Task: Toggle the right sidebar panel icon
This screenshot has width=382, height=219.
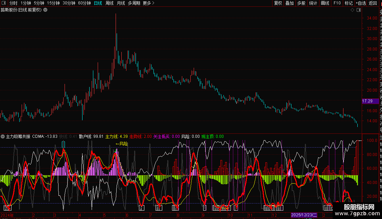Action: [359, 10]
